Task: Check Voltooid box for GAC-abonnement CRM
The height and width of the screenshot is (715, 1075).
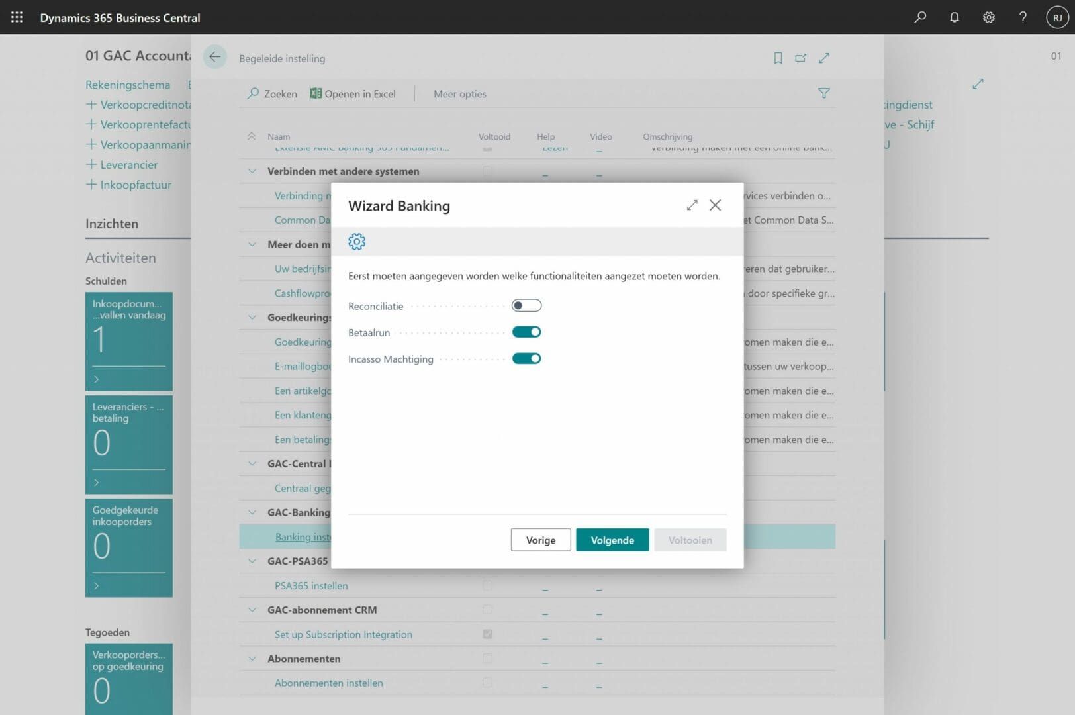Action: pyautogui.click(x=488, y=610)
